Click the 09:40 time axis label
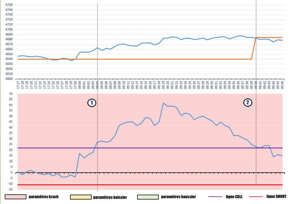The image size is (291, 204). [256, 85]
